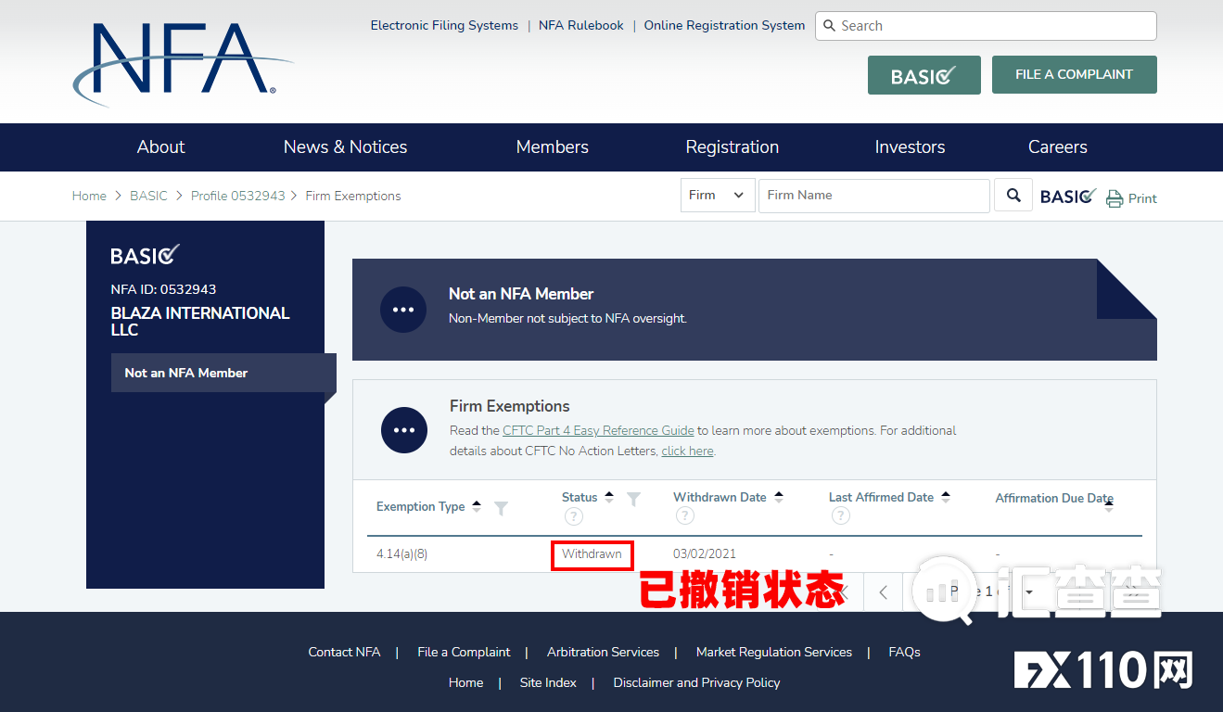Click the Profile 0532943 breadcrumb
This screenshot has width=1223, height=712.
(238, 196)
